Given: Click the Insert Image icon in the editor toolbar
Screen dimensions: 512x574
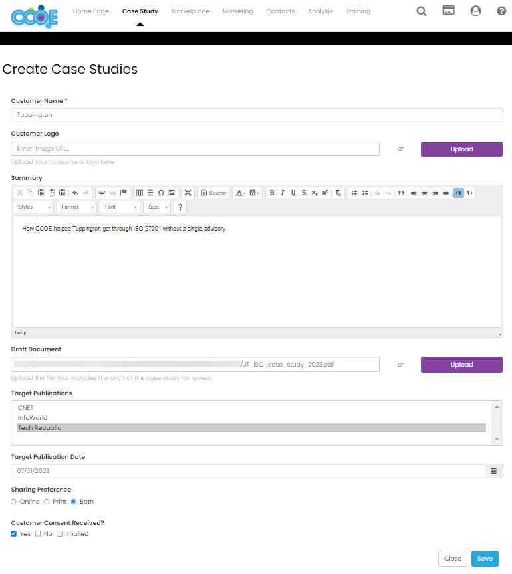Looking at the screenshot, I should [x=170, y=193].
